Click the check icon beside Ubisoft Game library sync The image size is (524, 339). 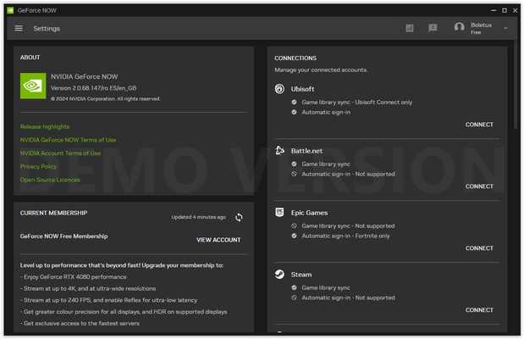(x=294, y=102)
